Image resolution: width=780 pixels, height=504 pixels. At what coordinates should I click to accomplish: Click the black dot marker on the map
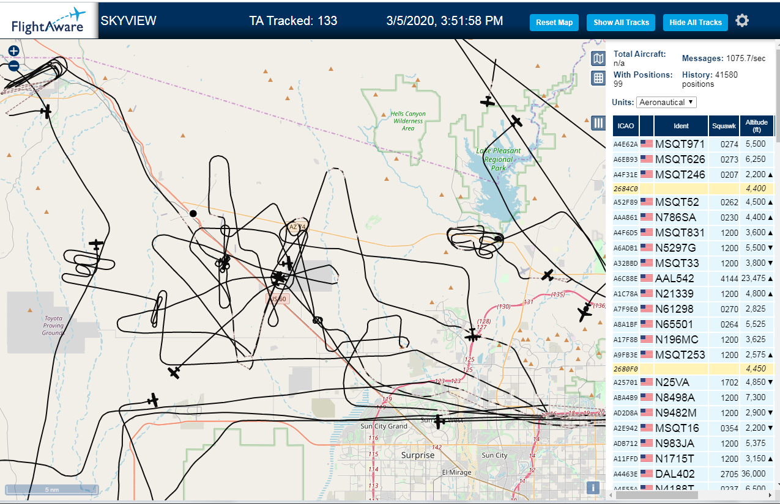tap(193, 213)
